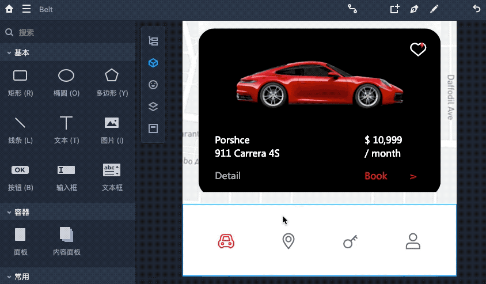Viewport: 486px width, 284px height.
Task: Open the layers stack panel icon
Action: [153, 107]
